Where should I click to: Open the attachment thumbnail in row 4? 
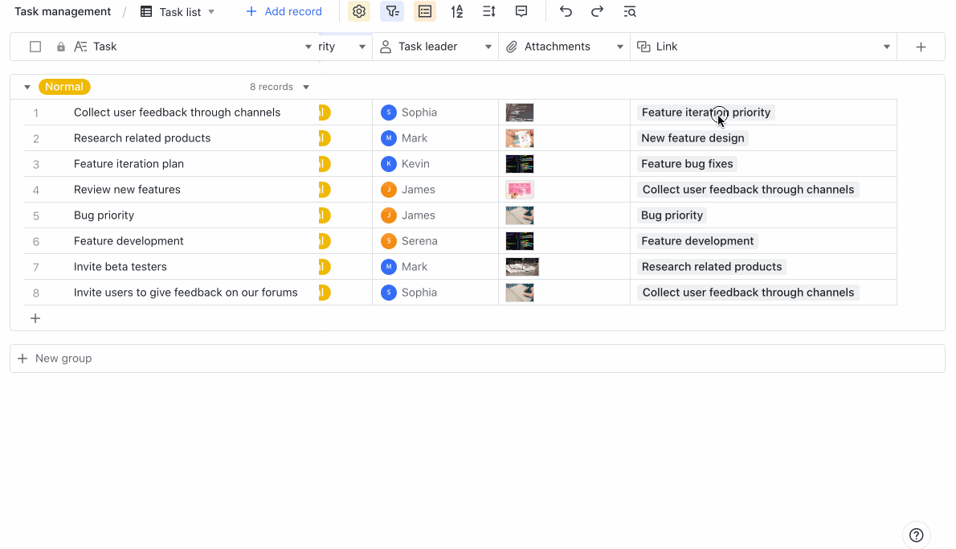pos(520,190)
